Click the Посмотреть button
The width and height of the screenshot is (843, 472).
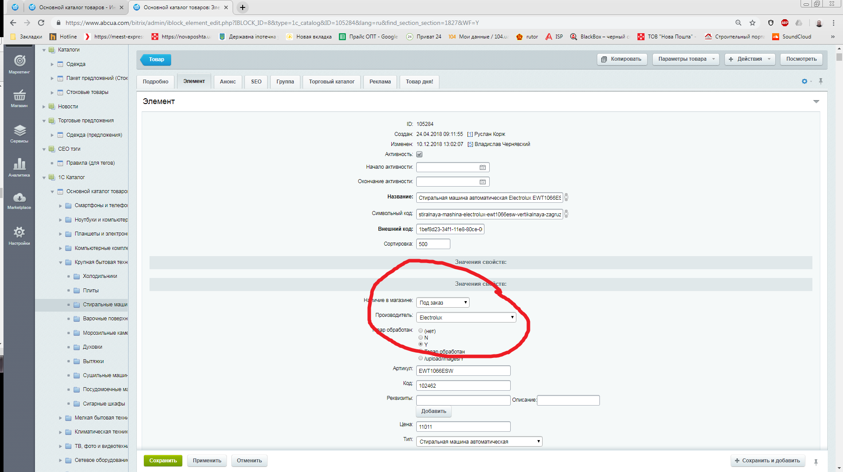point(801,59)
